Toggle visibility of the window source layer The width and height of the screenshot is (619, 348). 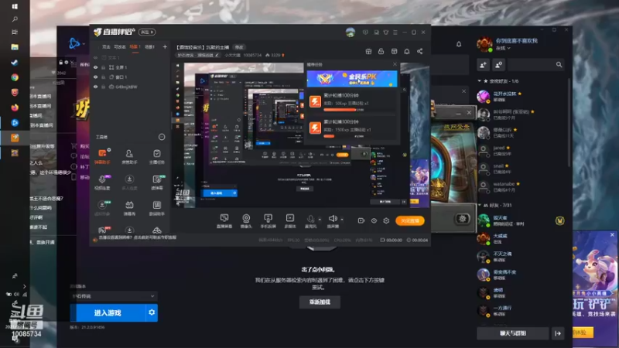coord(95,77)
